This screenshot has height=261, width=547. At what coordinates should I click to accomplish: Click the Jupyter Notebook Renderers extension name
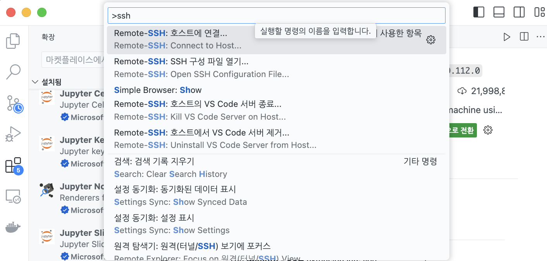pyautogui.click(x=82, y=186)
